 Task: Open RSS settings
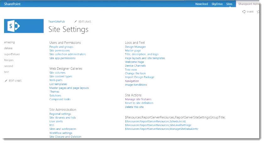(52, 125)
